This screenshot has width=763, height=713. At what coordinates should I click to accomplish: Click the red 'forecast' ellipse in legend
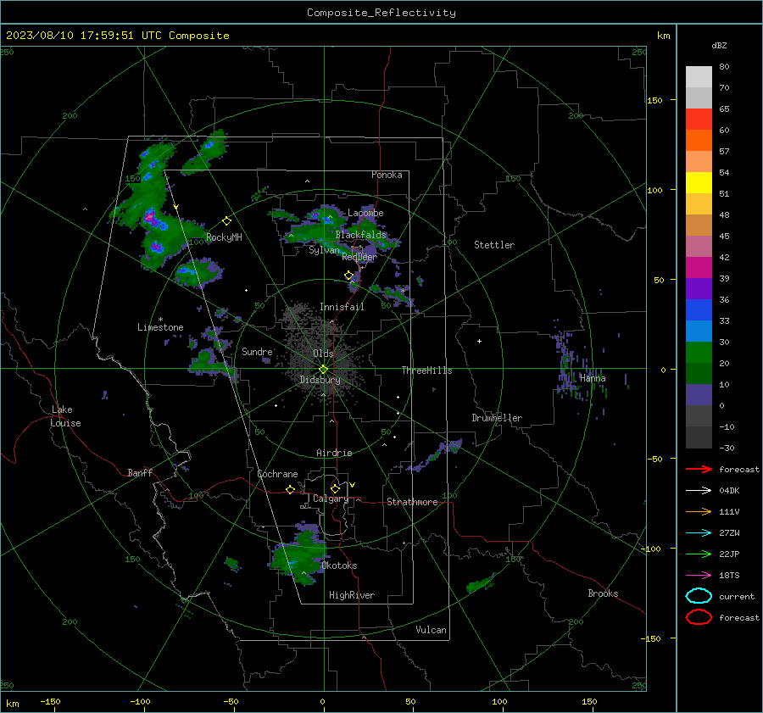pyautogui.click(x=699, y=617)
